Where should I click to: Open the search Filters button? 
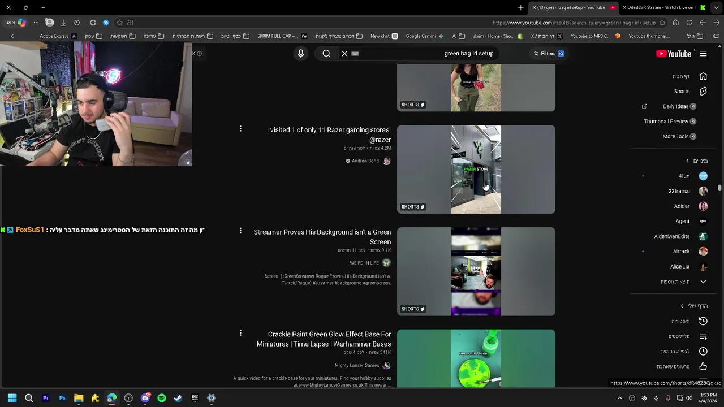(549, 54)
